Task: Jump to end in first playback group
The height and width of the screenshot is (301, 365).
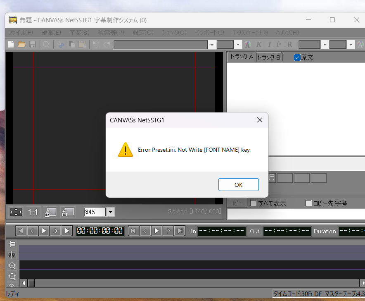Action: tap(67, 231)
